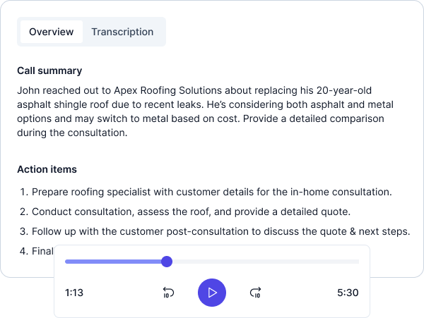This screenshot has height=318, width=424.
Task: Click the audio progress slider handle
Action: (x=167, y=262)
